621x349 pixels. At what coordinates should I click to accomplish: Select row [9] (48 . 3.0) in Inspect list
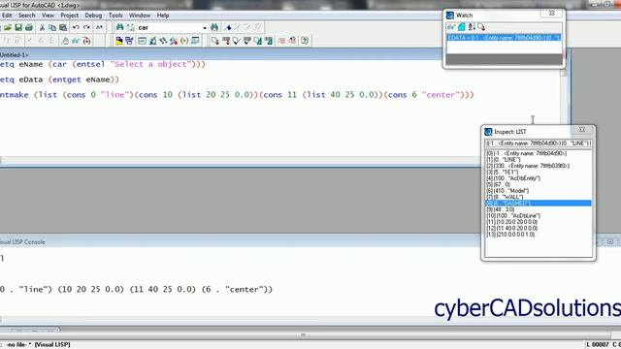(x=538, y=209)
